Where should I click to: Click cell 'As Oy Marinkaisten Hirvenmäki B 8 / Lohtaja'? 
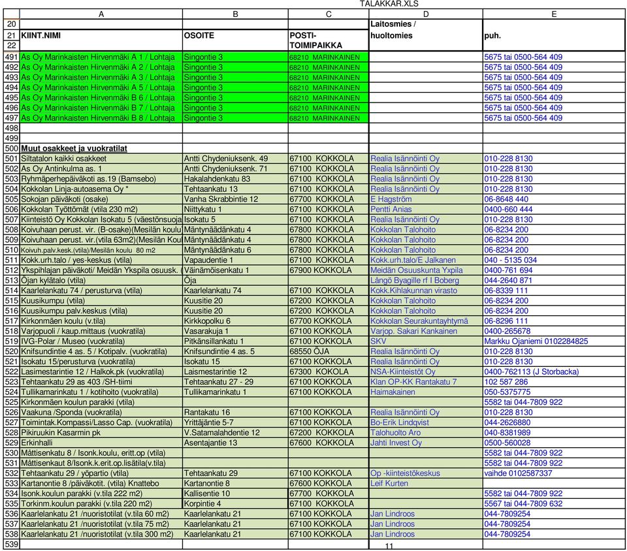tap(101, 118)
